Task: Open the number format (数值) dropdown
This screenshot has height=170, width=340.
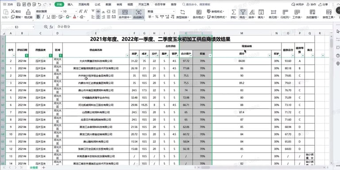Action: 174,12
